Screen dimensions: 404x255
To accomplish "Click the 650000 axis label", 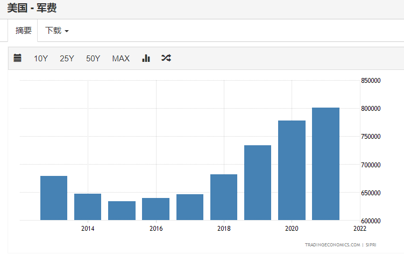I will (x=371, y=193).
